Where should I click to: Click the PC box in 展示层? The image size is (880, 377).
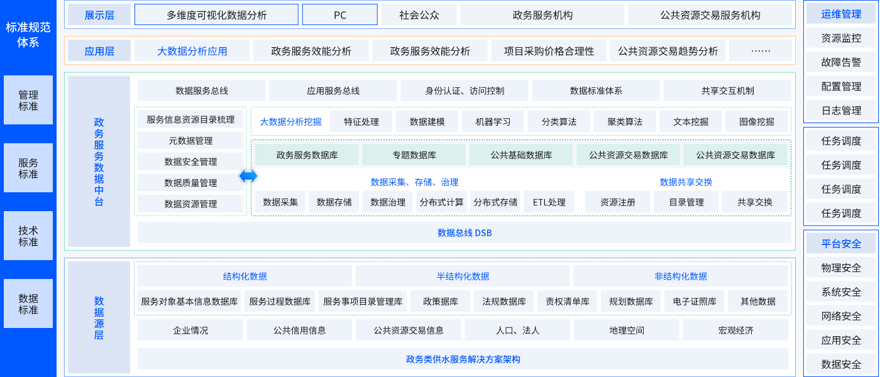(340, 15)
